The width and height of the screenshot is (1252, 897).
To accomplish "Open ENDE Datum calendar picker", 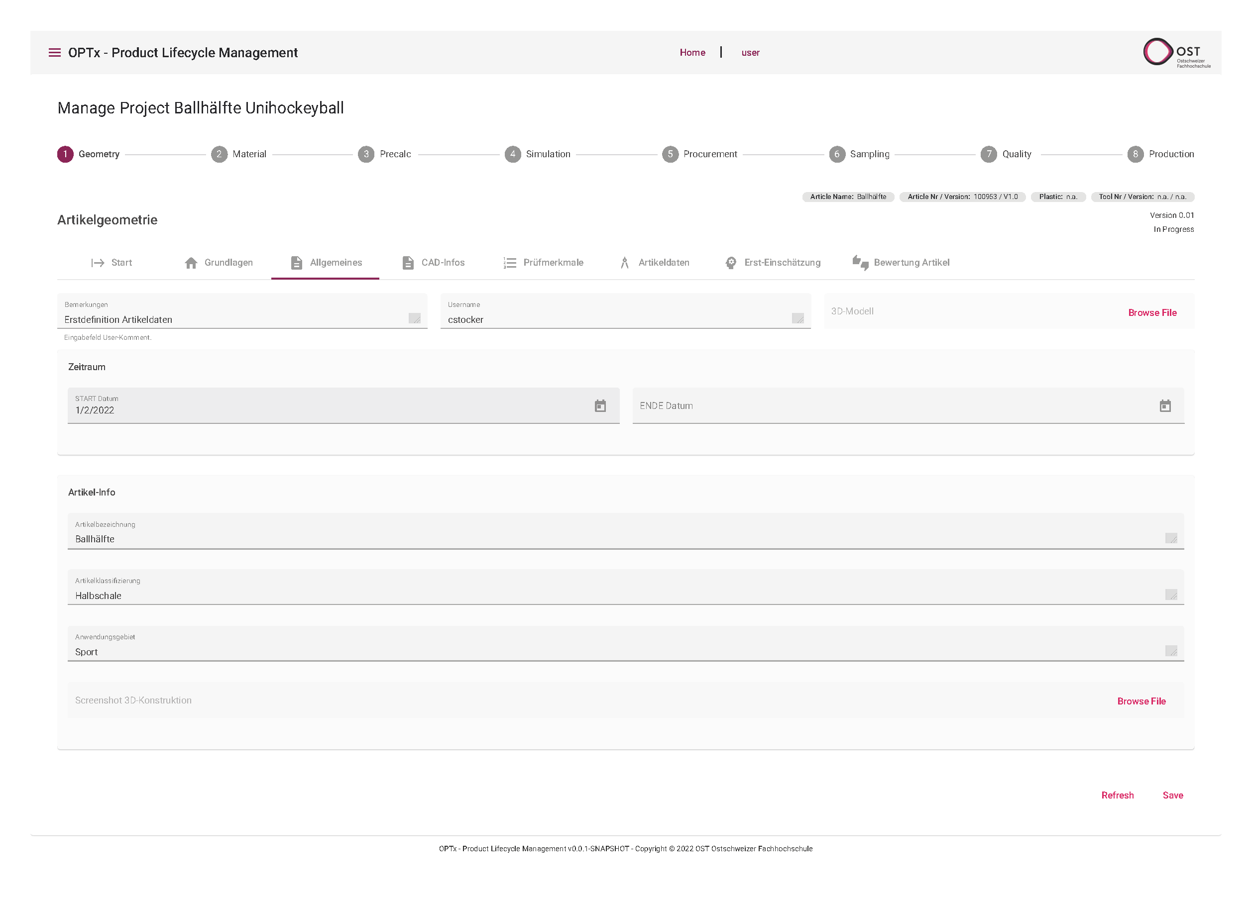I will (x=1165, y=406).
